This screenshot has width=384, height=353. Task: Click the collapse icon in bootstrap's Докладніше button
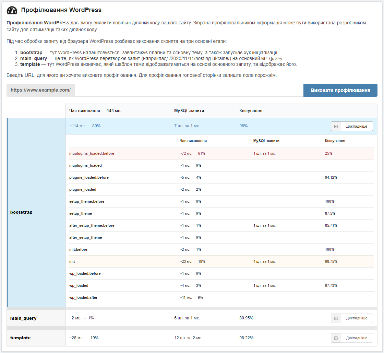click(x=336, y=126)
